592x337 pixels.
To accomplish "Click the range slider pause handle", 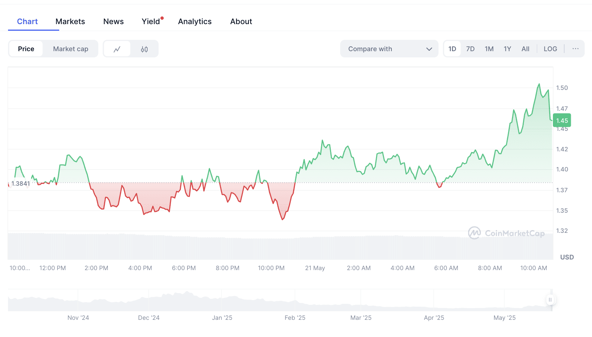I will [550, 300].
